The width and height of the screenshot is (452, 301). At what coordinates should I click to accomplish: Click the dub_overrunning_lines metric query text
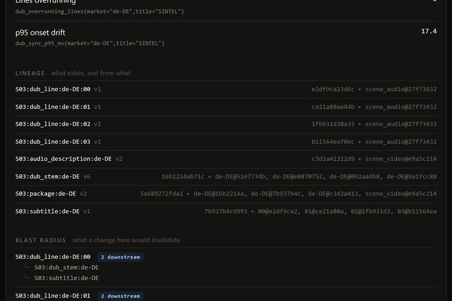click(100, 12)
